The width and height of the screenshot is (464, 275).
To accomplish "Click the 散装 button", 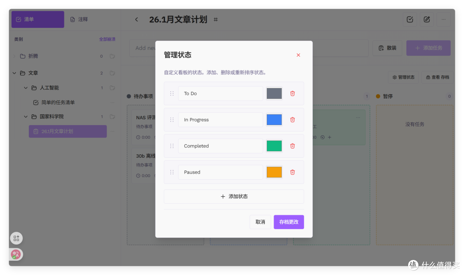I will click(x=388, y=48).
